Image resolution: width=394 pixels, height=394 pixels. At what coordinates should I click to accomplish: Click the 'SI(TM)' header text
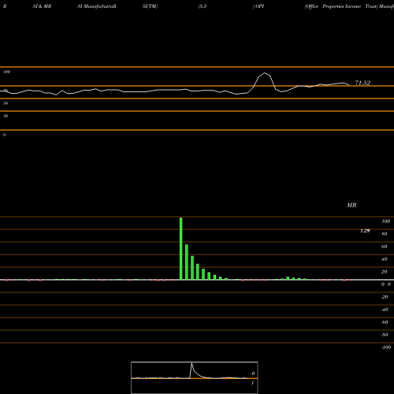(x=150, y=6)
